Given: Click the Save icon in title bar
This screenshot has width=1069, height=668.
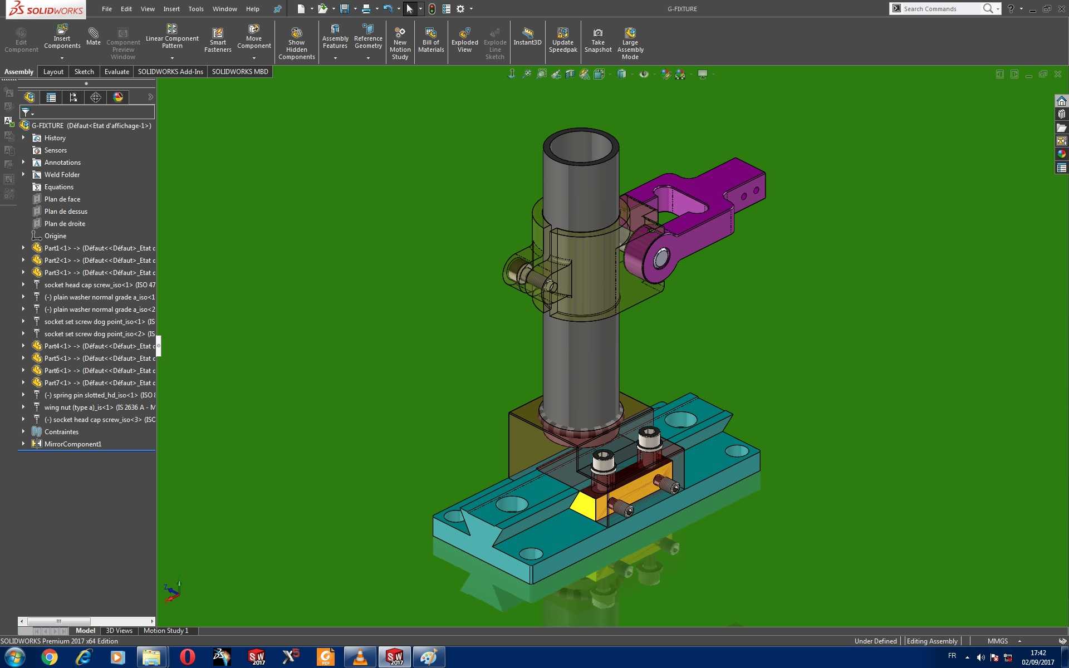Looking at the screenshot, I should click(345, 9).
